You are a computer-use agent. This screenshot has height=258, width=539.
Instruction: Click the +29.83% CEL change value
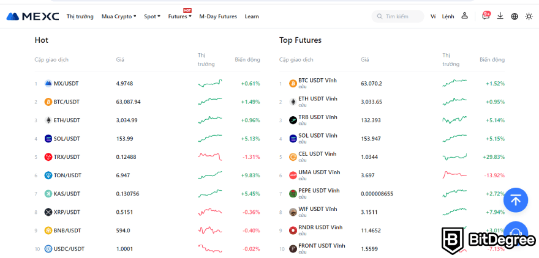coord(494,157)
